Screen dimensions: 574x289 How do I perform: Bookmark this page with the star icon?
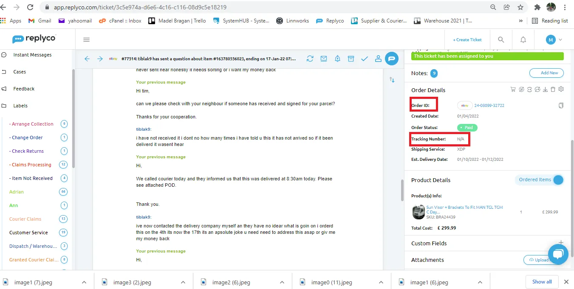tap(520, 7)
